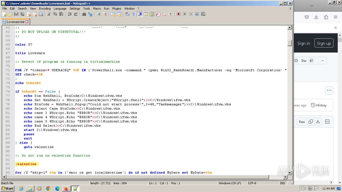Open Firefox from the taskbar
Screen dimensions: 342x192
coord(66,189)
